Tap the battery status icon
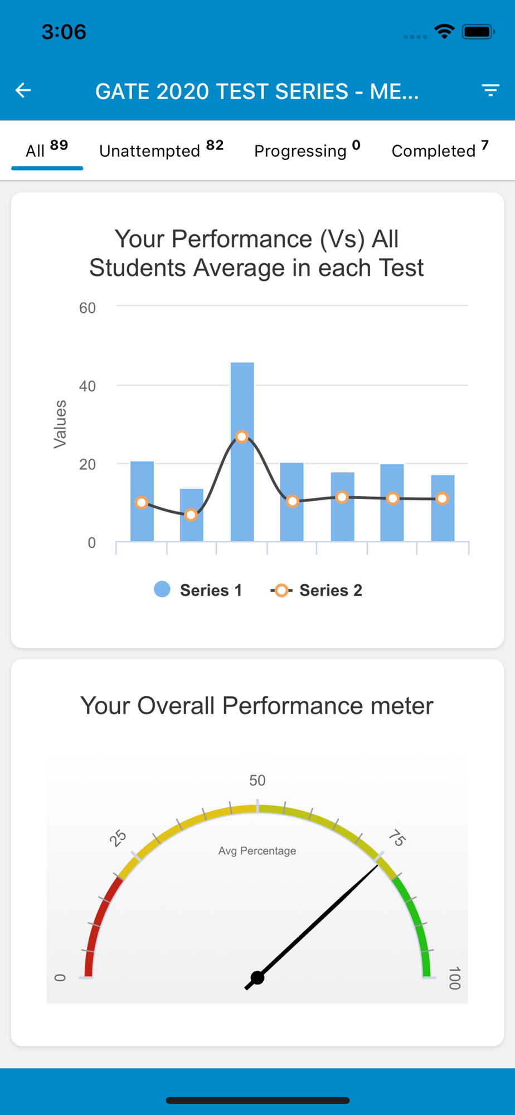515x1115 pixels. [478, 32]
